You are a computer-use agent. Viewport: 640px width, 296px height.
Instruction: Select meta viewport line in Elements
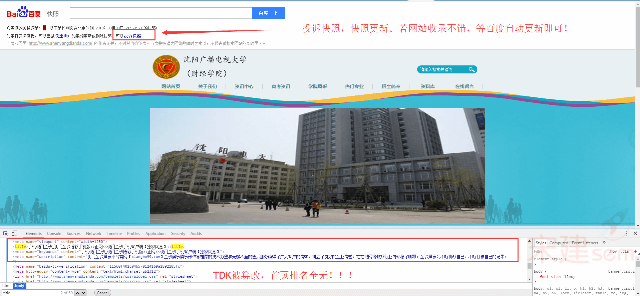pos(60,242)
